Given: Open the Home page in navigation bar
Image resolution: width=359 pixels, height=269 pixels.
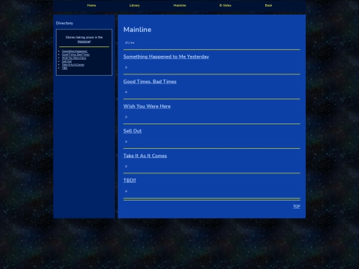Looking at the screenshot, I should pyautogui.click(x=91, y=5).
